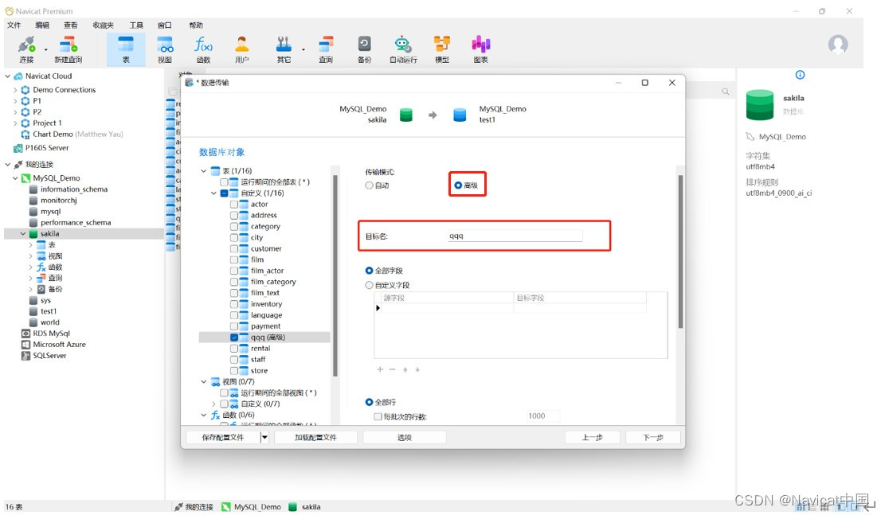Image resolution: width=881 pixels, height=515 pixels.
Task: Click the large sakila database icon
Action: 760,105
